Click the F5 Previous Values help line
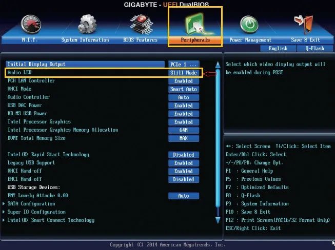Viewport: 335px width, 250px height. point(253,179)
